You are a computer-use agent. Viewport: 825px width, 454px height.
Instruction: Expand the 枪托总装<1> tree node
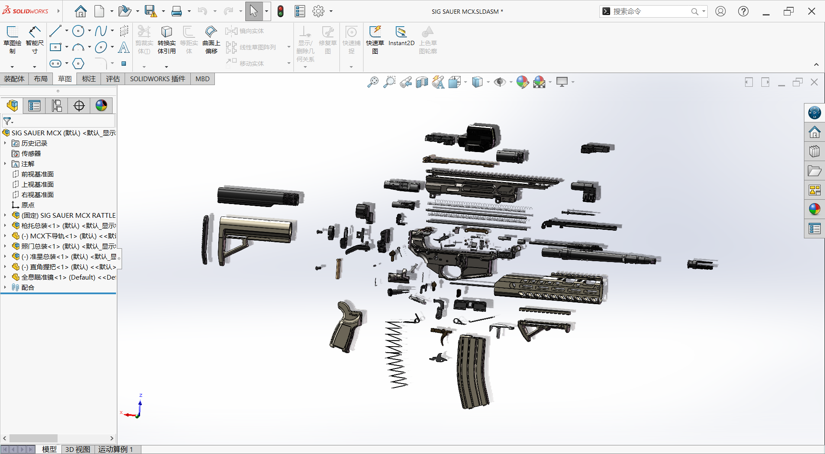click(5, 225)
